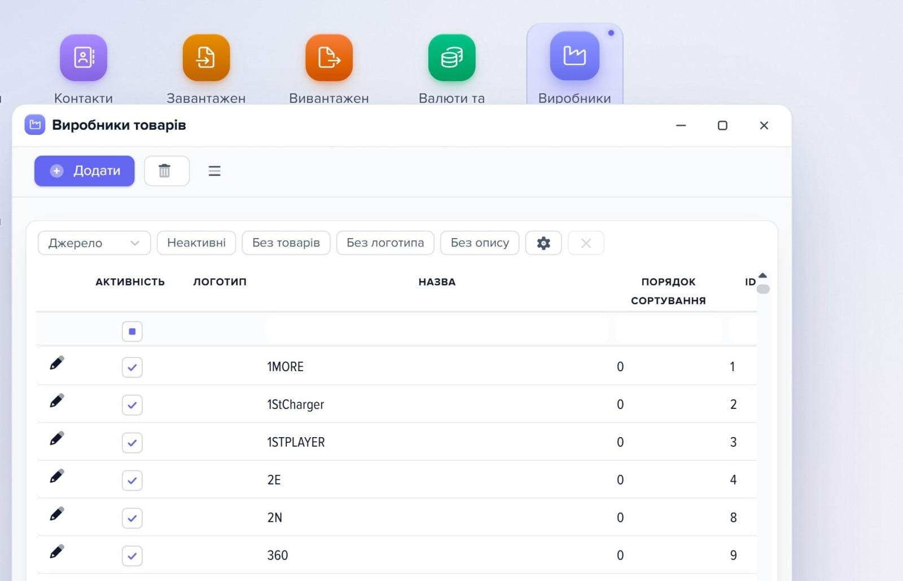This screenshot has width=903, height=581.
Task: Edit the 360 row with pencil icon
Action: (57, 551)
